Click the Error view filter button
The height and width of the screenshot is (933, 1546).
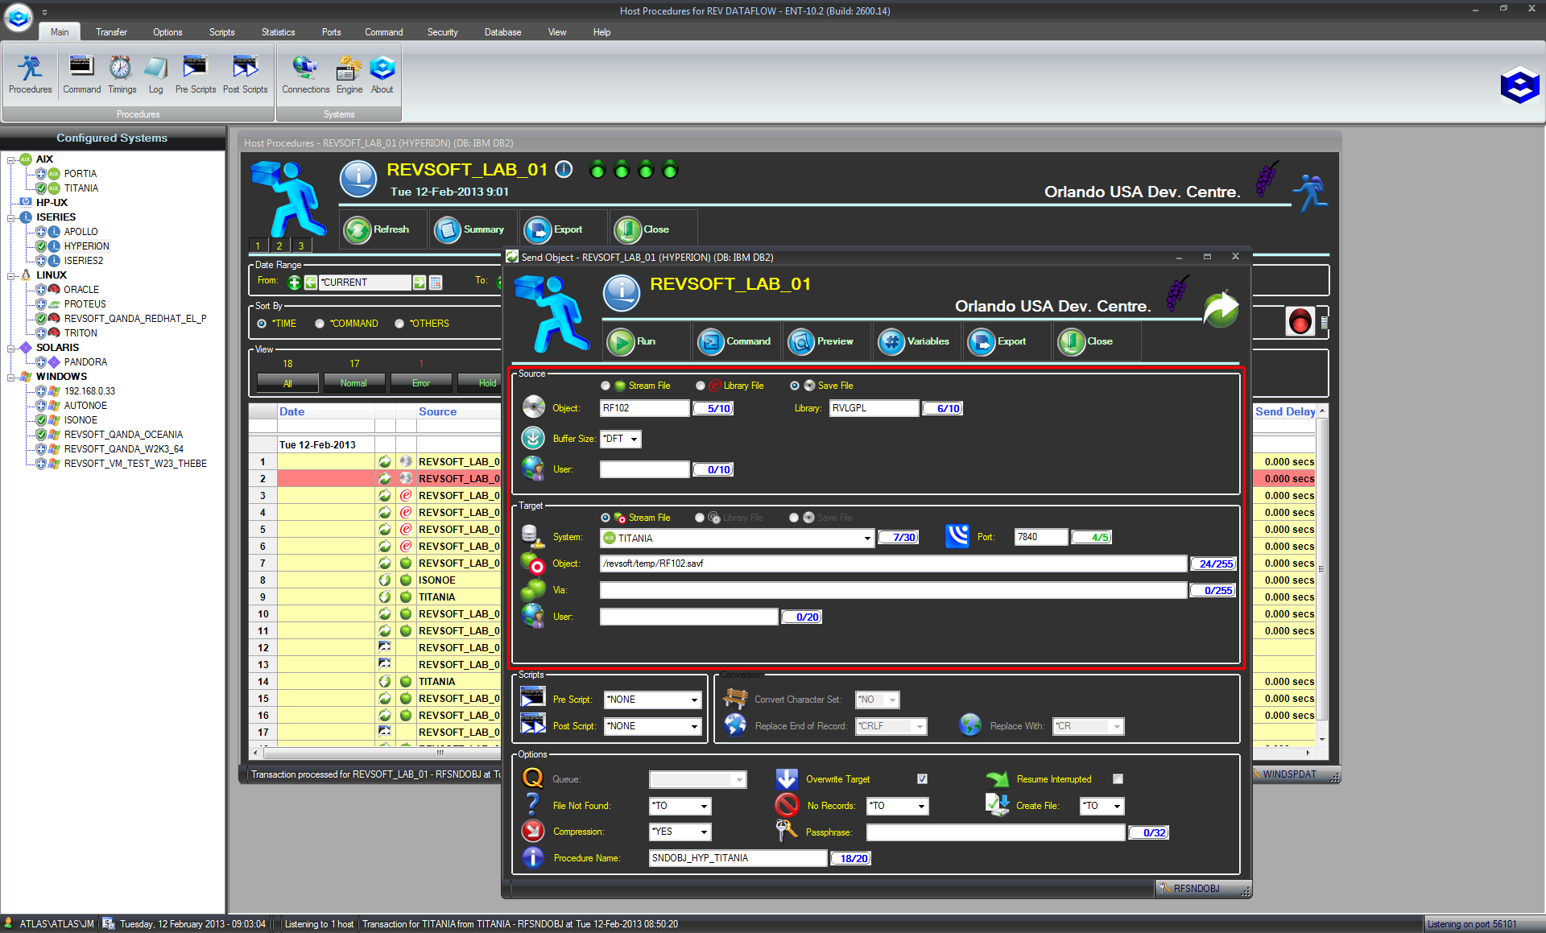[421, 383]
